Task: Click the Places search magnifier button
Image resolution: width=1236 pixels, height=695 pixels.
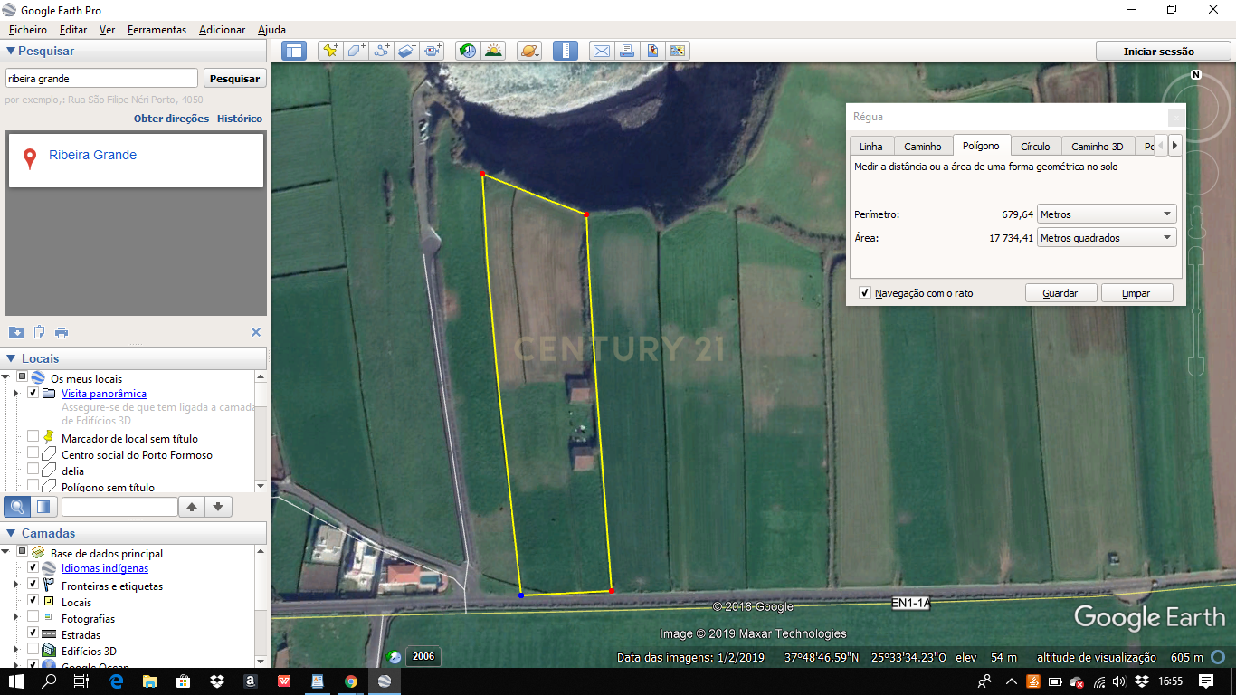Action: click(17, 507)
